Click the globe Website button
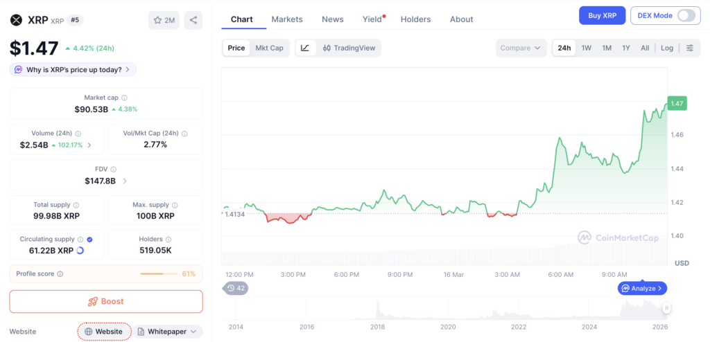The image size is (710, 342). (x=104, y=332)
